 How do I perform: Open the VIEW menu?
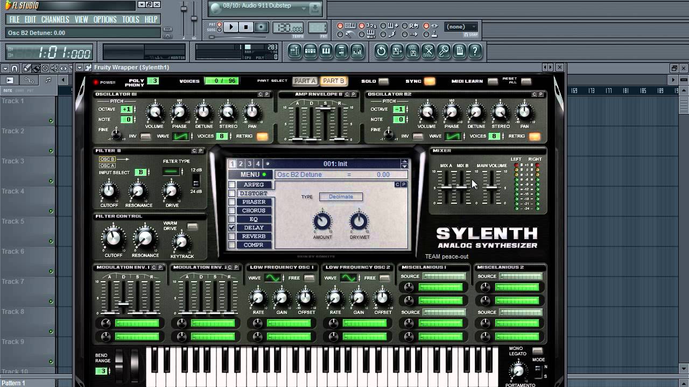pyautogui.click(x=81, y=19)
